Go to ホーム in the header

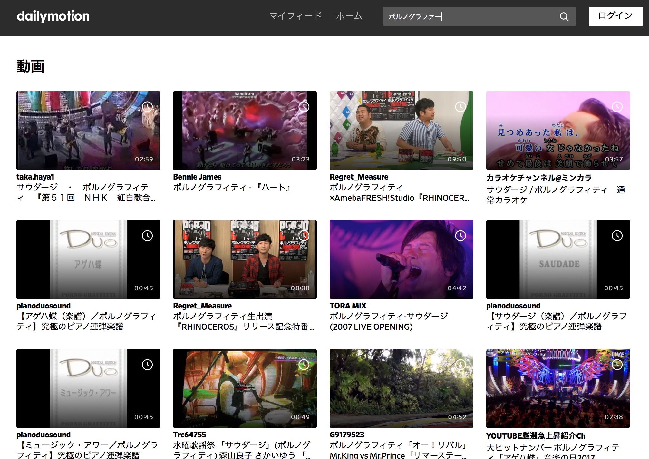(349, 16)
